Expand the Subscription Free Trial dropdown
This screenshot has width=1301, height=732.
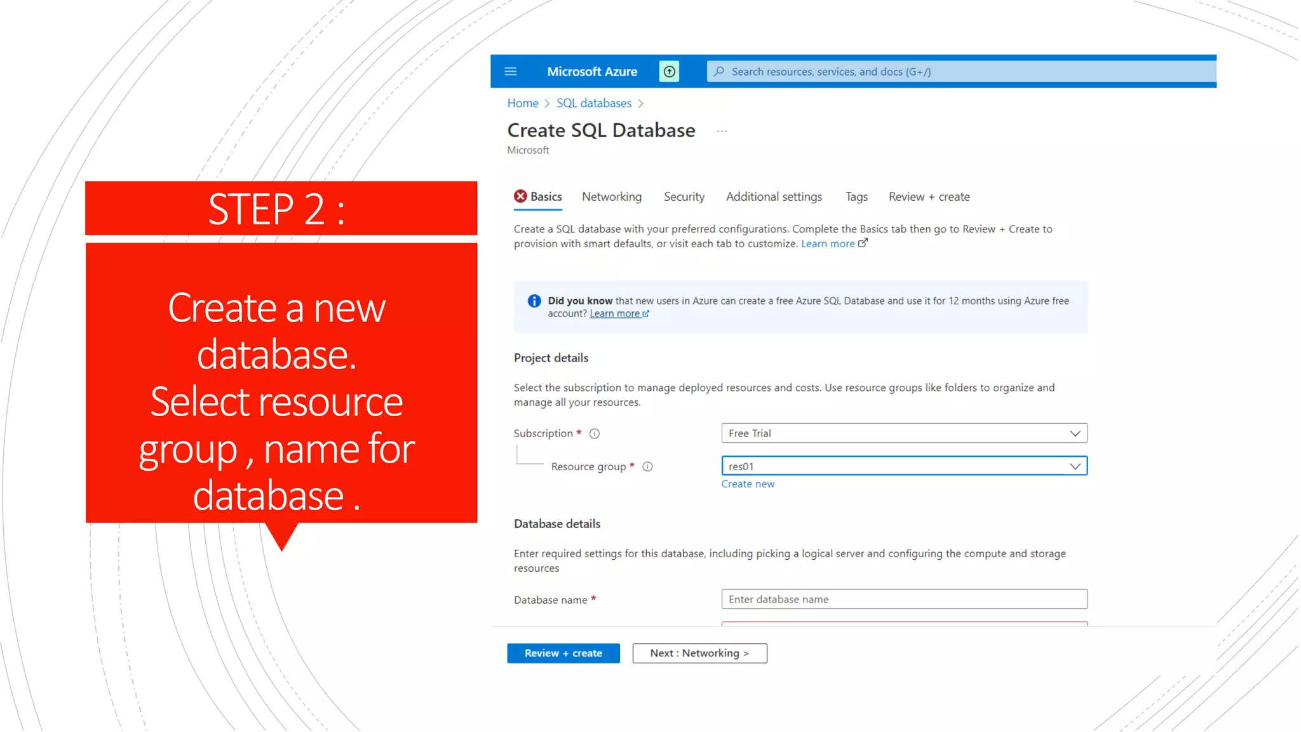tap(1074, 433)
